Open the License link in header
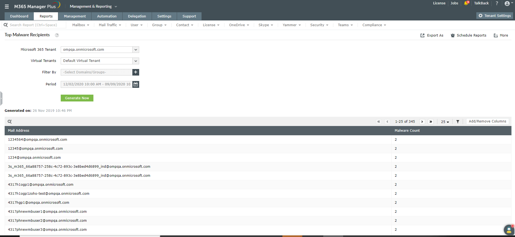515x237 pixels. coord(439,3)
